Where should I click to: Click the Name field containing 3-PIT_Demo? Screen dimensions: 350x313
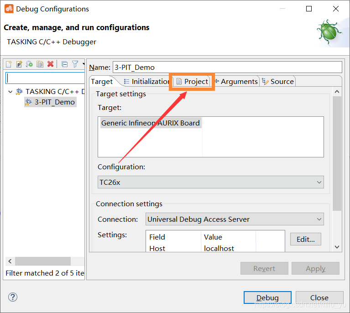tap(227, 67)
